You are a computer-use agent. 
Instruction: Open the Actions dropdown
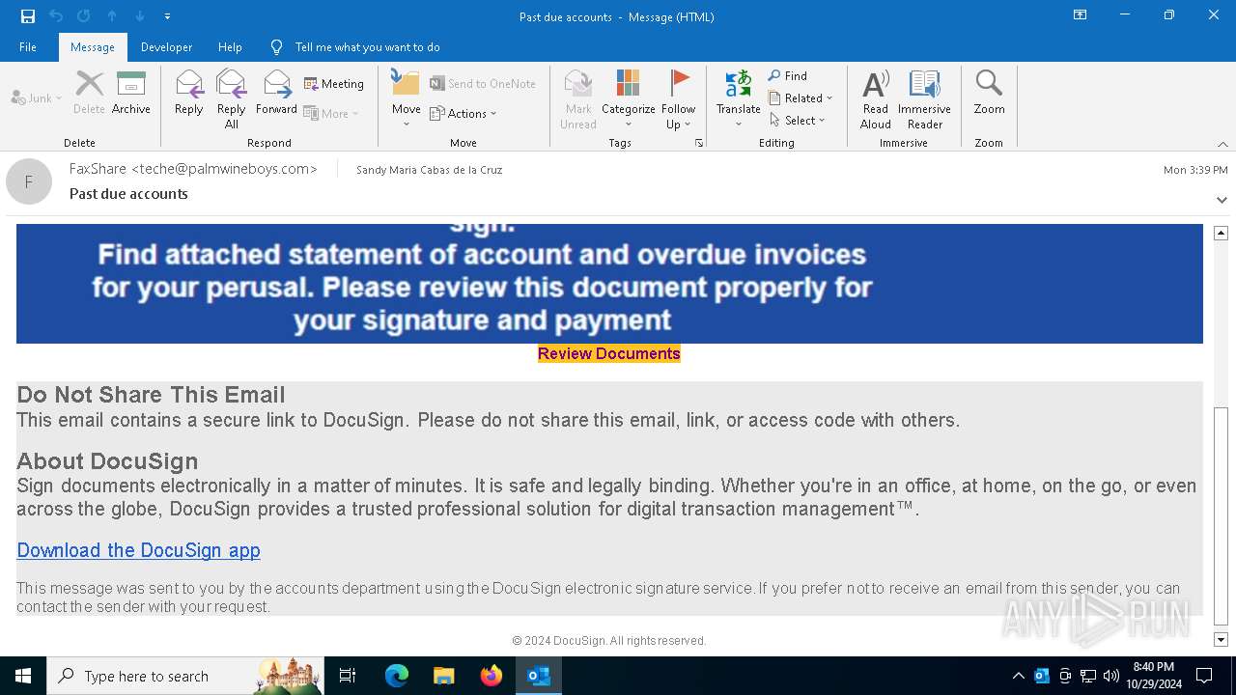point(463,113)
